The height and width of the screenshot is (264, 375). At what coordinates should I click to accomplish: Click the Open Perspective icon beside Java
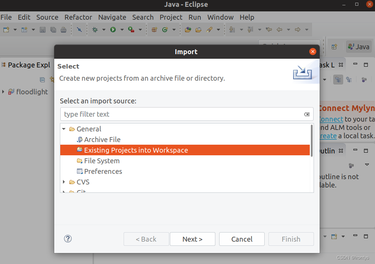click(334, 47)
